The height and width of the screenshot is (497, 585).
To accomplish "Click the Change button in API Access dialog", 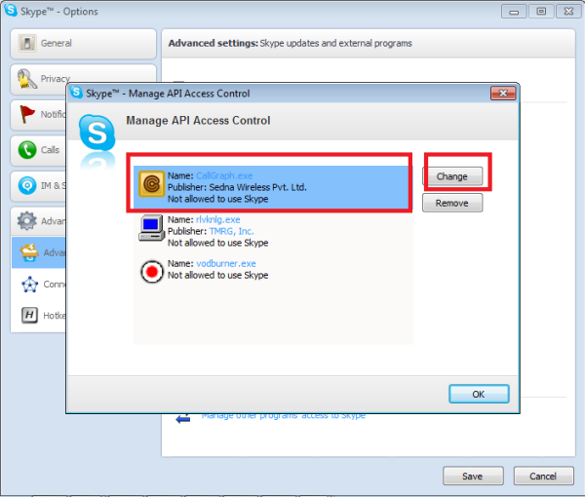I will (452, 176).
